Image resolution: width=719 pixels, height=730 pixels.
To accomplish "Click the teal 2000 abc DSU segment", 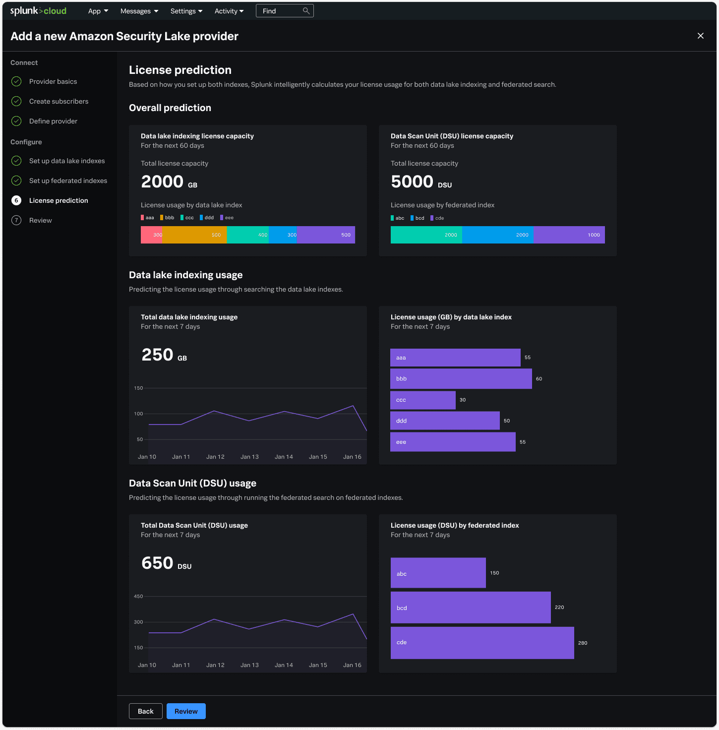I will 426,235.
